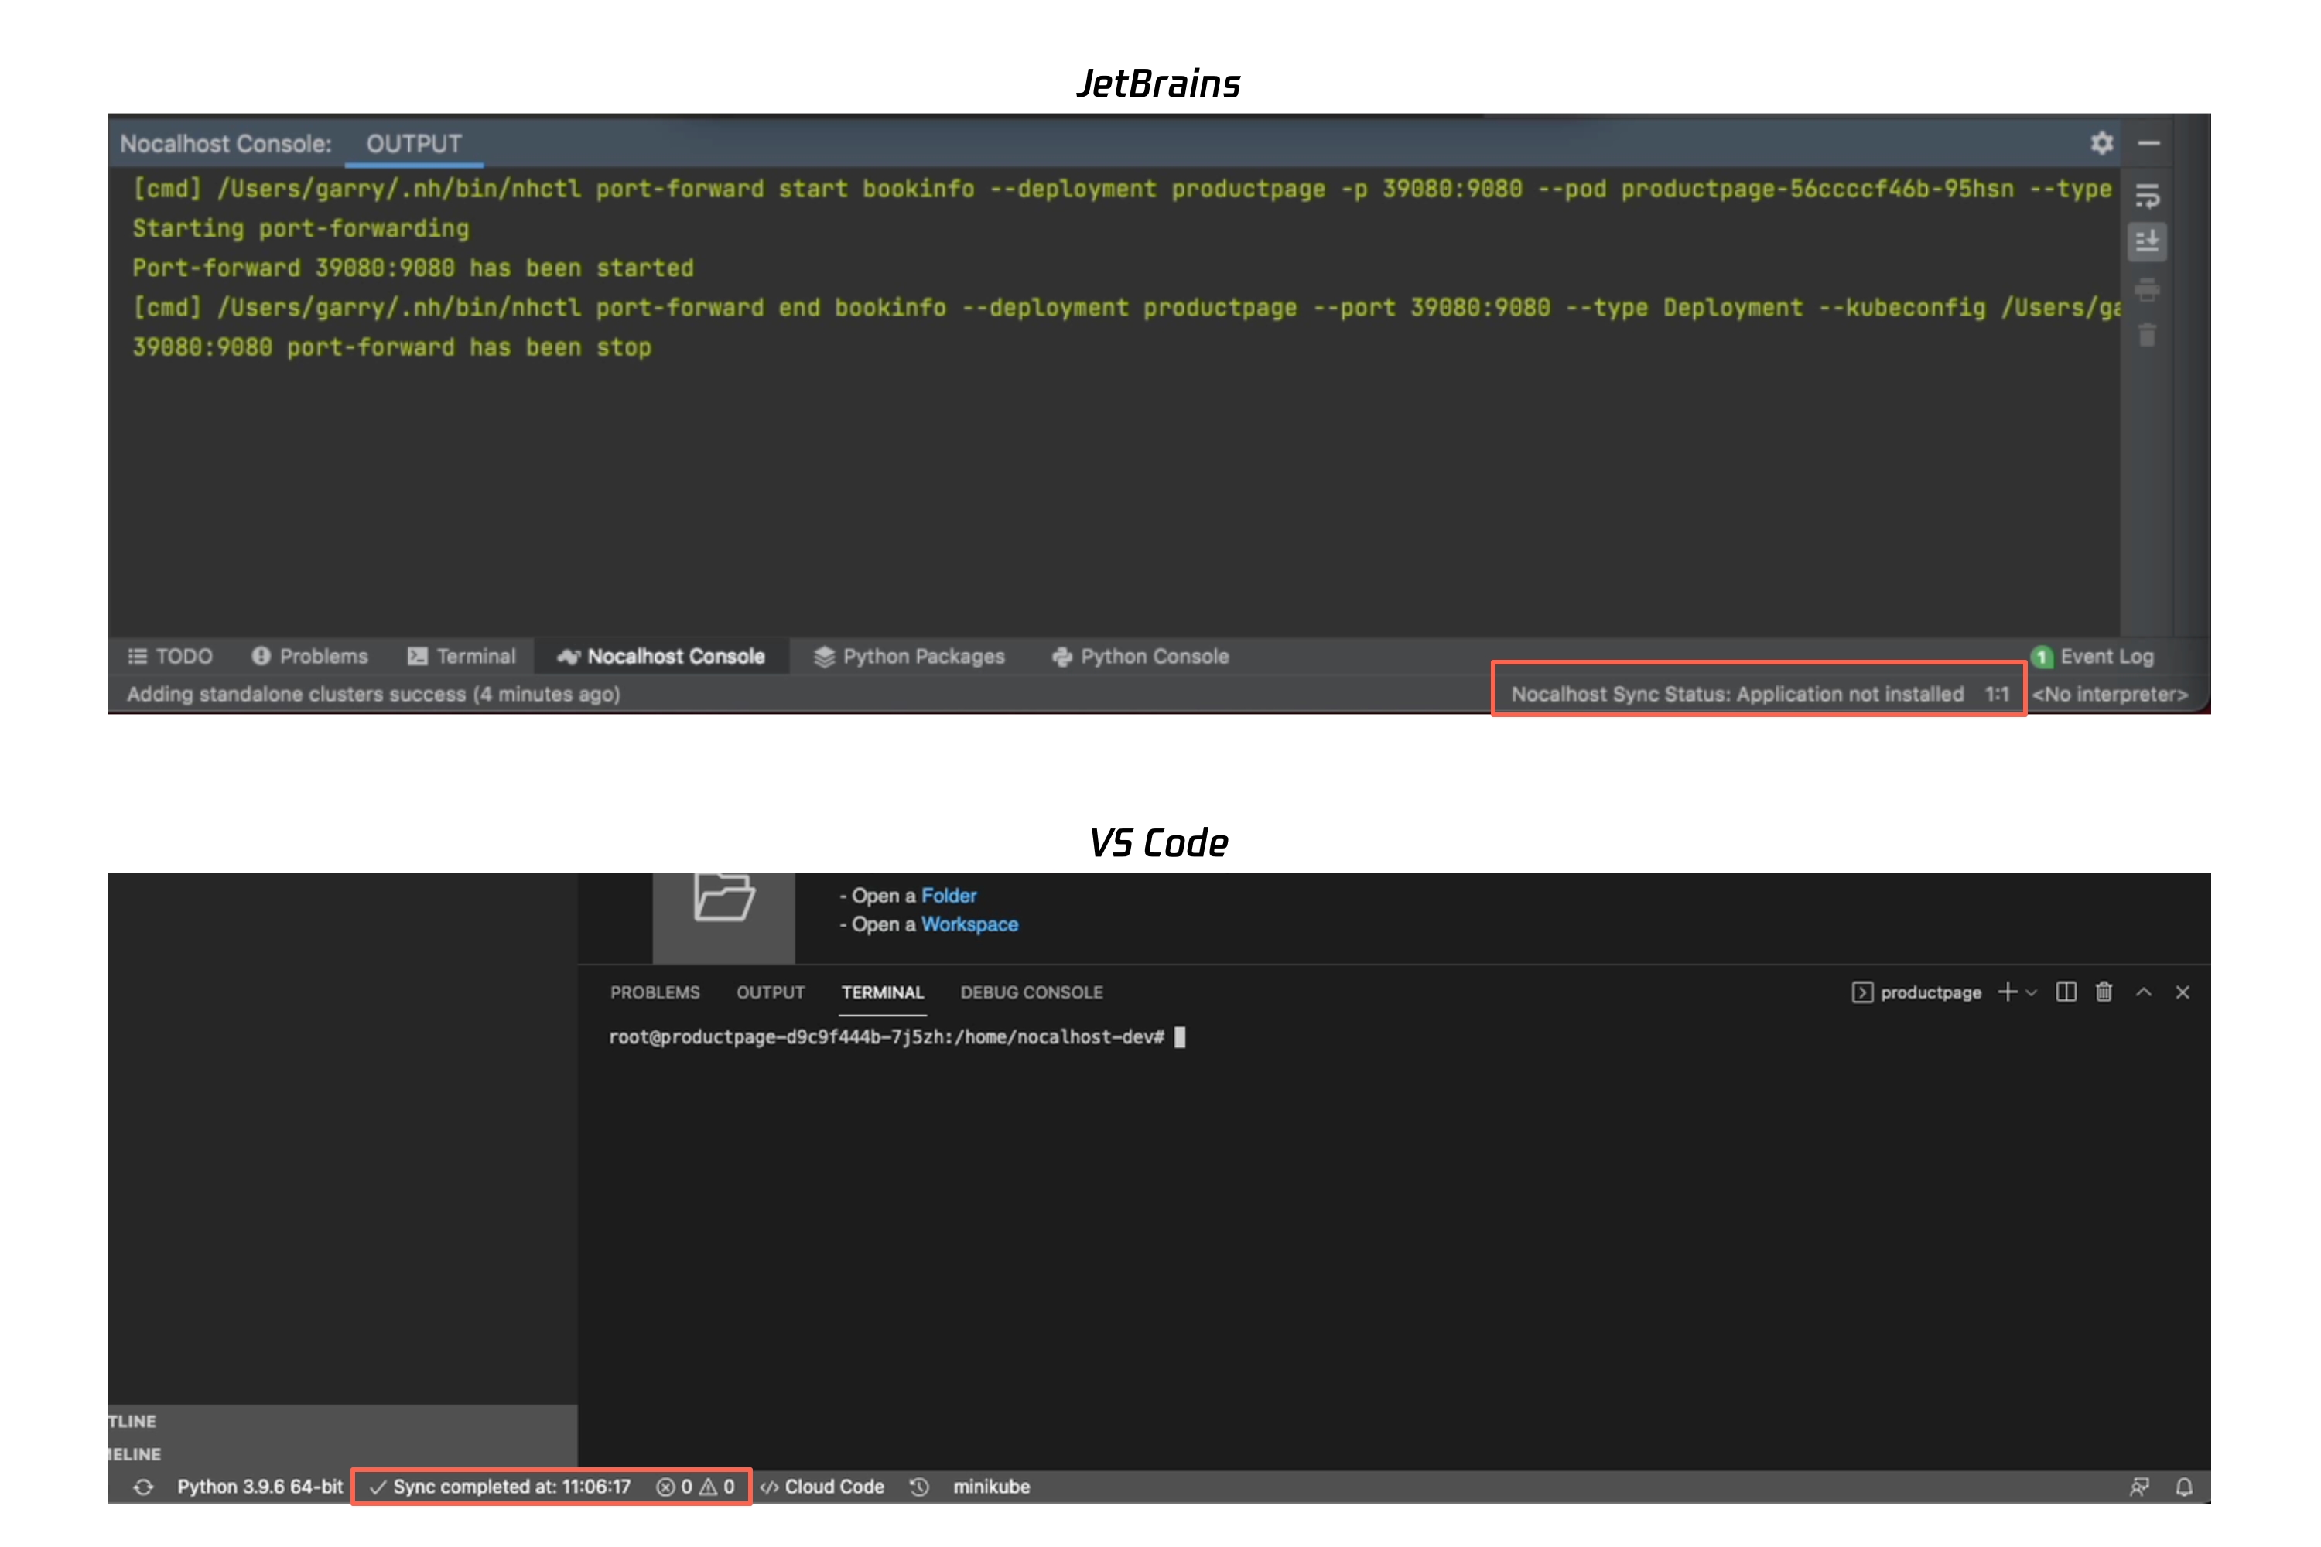Click the open folder icon in VS Code
Viewport: 2321px width, 1547px height.
[723, 896]
